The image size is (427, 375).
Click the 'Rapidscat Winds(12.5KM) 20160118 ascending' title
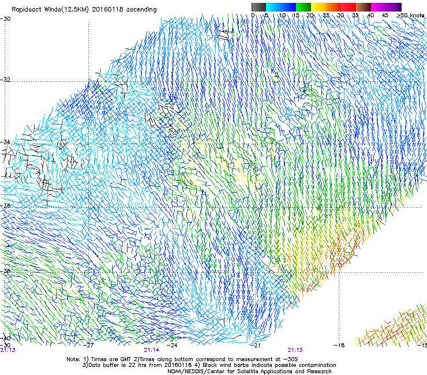pyautogui.click(x=84, y=10)
